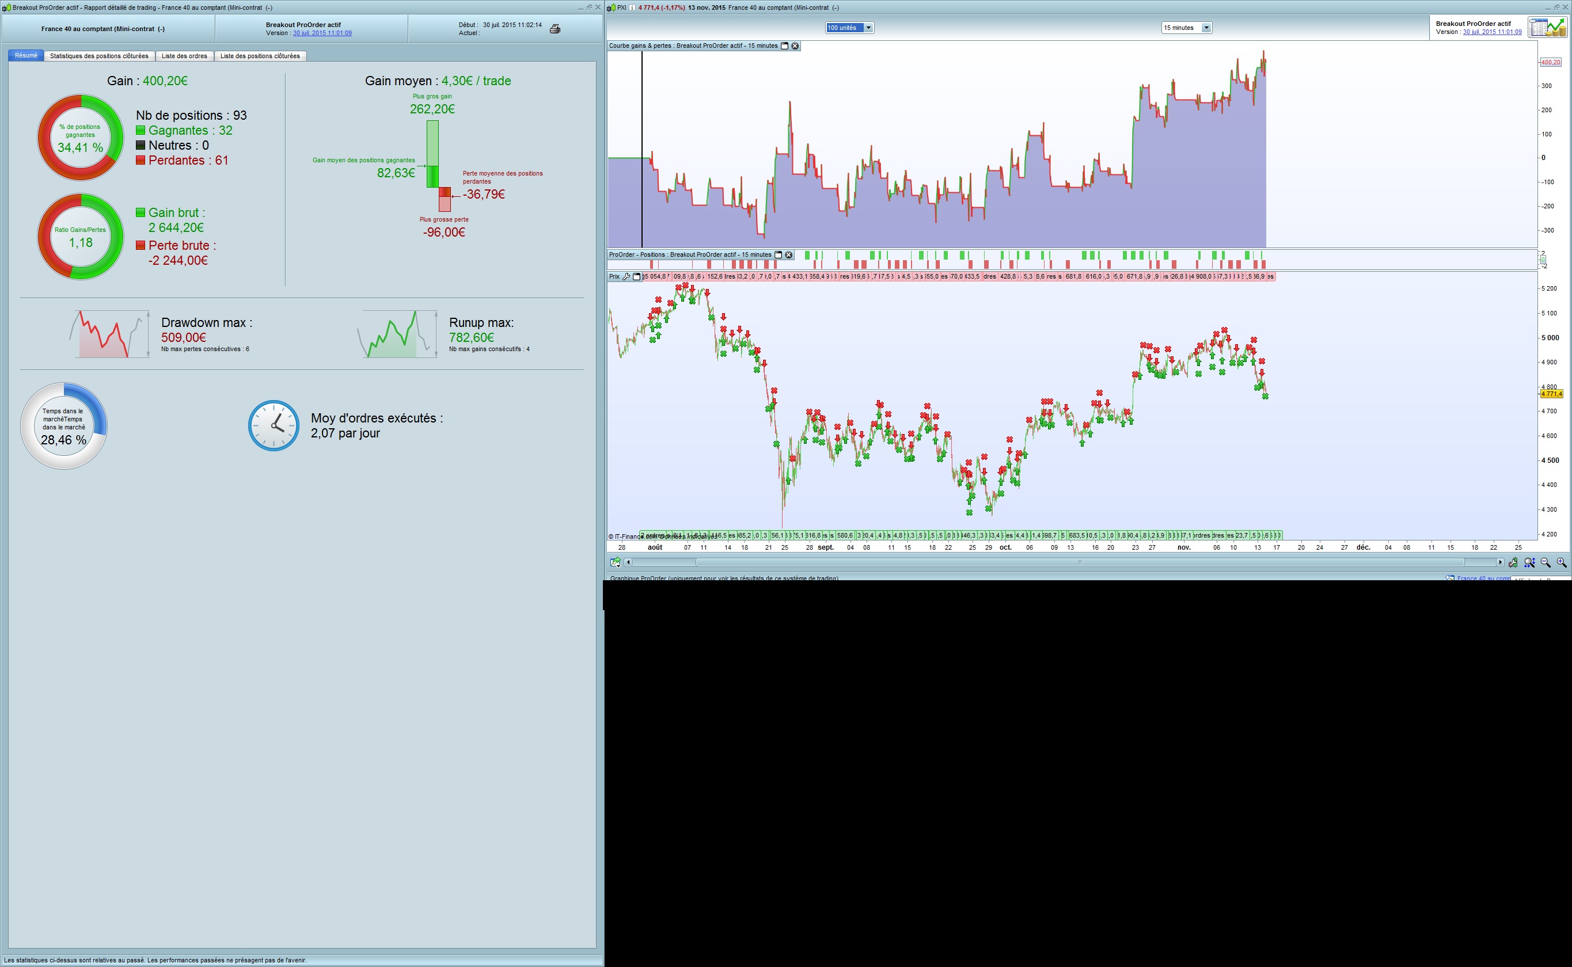The image size is (1572, 967).
Task: Click the printer icon in report header
Action: [x=555, y=29]
